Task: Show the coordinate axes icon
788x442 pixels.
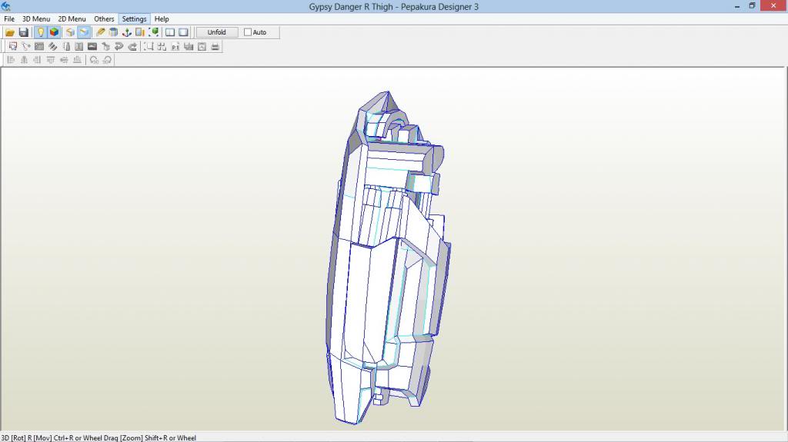Action: point(127,32)
